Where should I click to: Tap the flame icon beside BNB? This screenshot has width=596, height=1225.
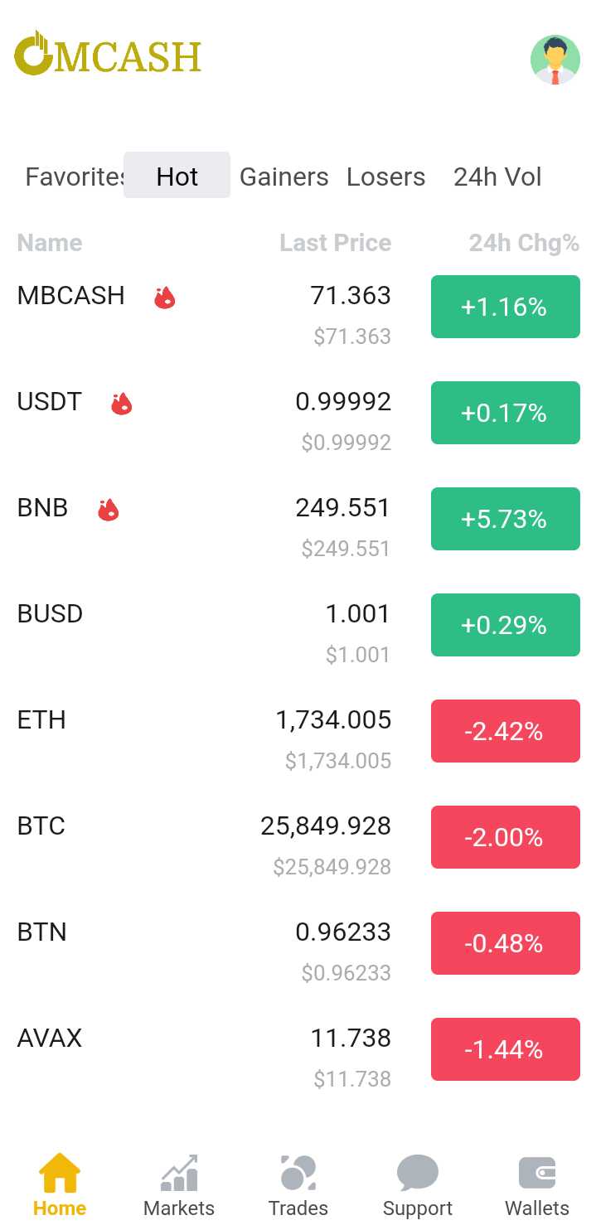[109, 509]
